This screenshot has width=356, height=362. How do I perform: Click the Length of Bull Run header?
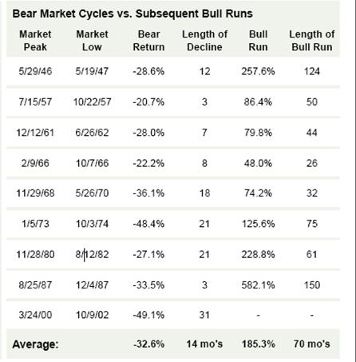tap(312, 41)
